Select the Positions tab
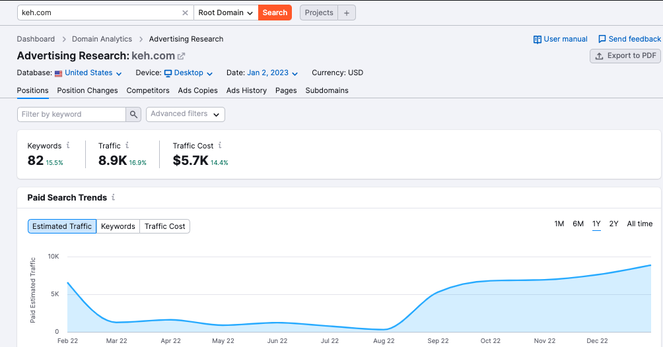The image size is (663, 347). (x=32, y=90)
